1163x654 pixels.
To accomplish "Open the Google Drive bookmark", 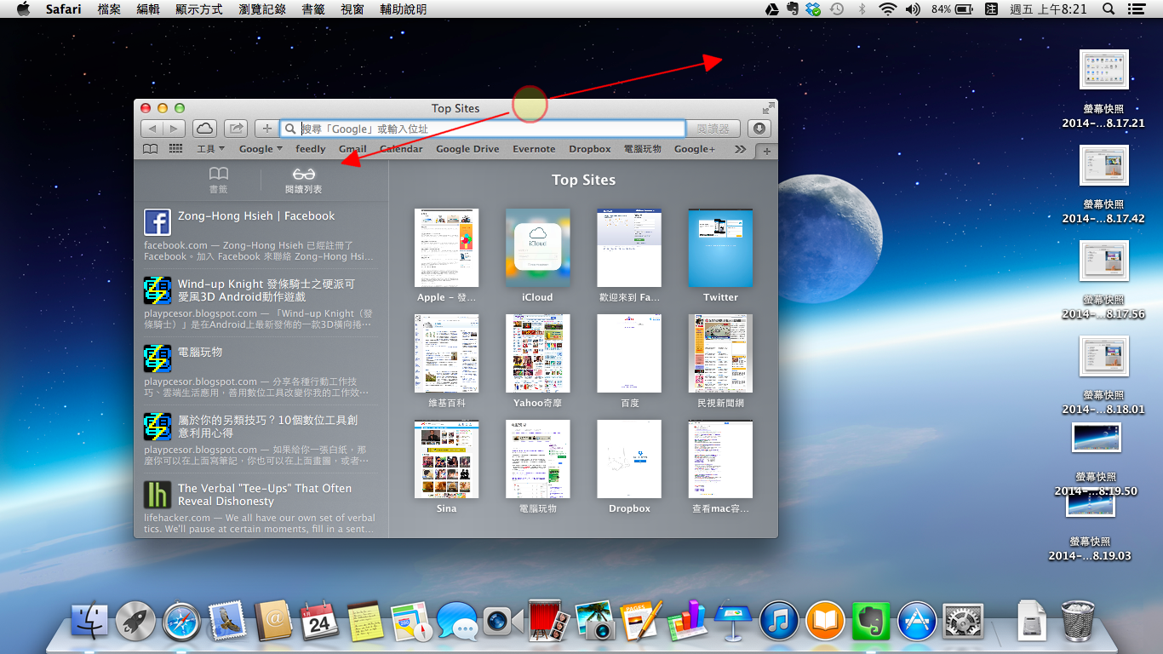I will pyautogui.click(x=467, y=149).
